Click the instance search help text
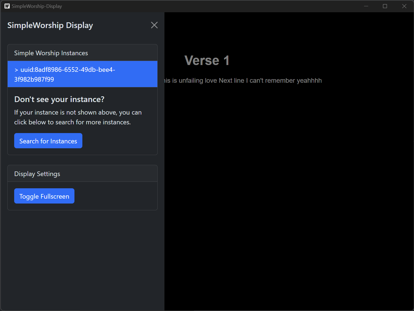414x311 pixels. click(x=78, y=117)
